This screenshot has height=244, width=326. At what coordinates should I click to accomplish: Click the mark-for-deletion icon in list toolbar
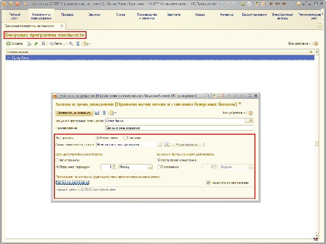tap(43, 44)
